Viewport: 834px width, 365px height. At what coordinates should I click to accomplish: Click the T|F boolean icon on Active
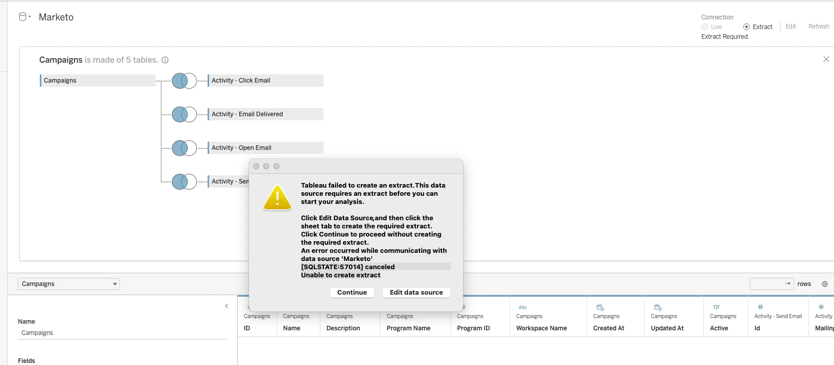point(716,307)
